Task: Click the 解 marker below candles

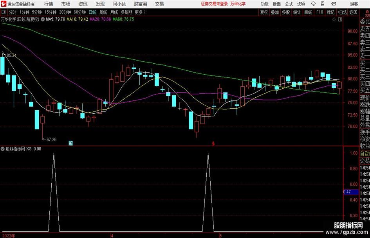Action: [70, 143]
